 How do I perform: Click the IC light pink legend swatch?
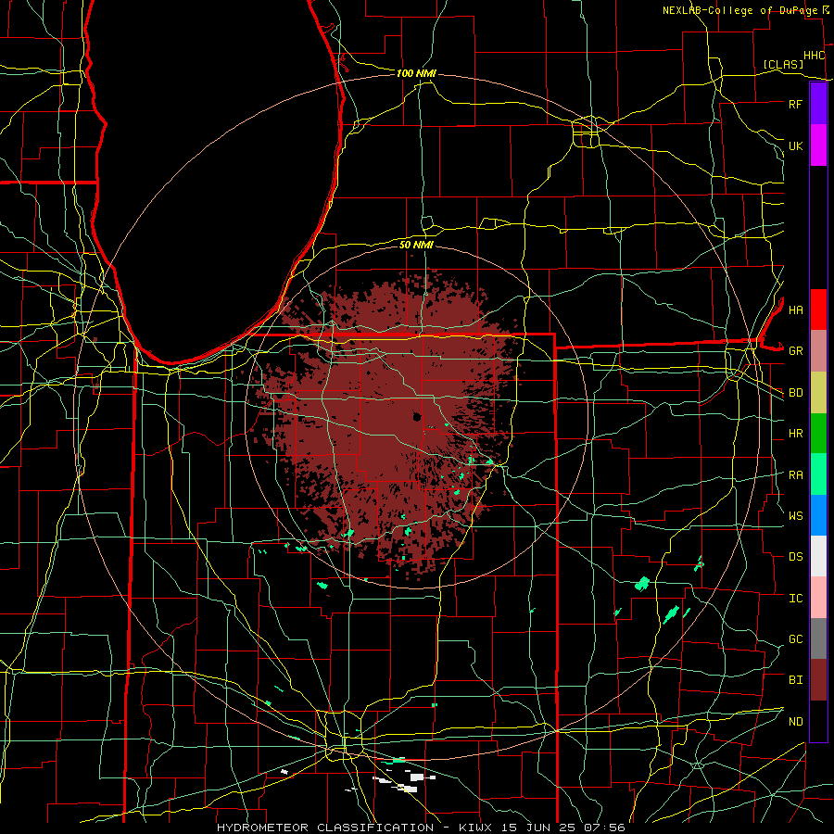click(x=818, y=598)
